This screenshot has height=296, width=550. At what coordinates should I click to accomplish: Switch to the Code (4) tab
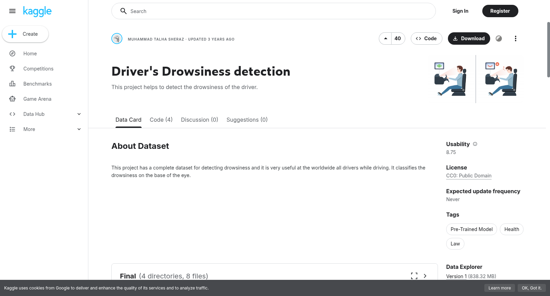pyautogui.click(x=161, y=120)
